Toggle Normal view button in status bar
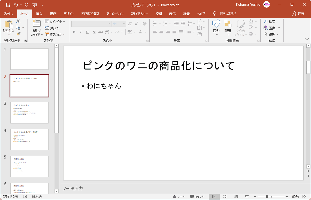This screenshot has height=200, width=311. tap(214, 197)
